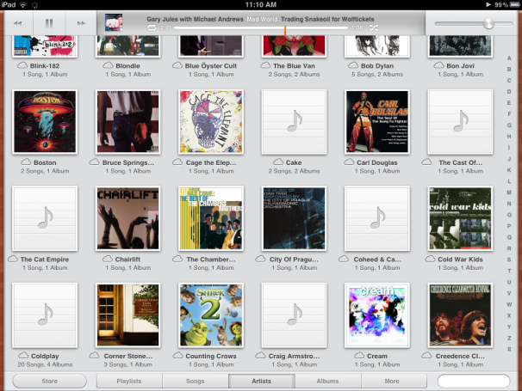Tap the iCloud icon beside Cage the Elep...
The height and width of the screenshot is (391, 522).
pos(177,162)
